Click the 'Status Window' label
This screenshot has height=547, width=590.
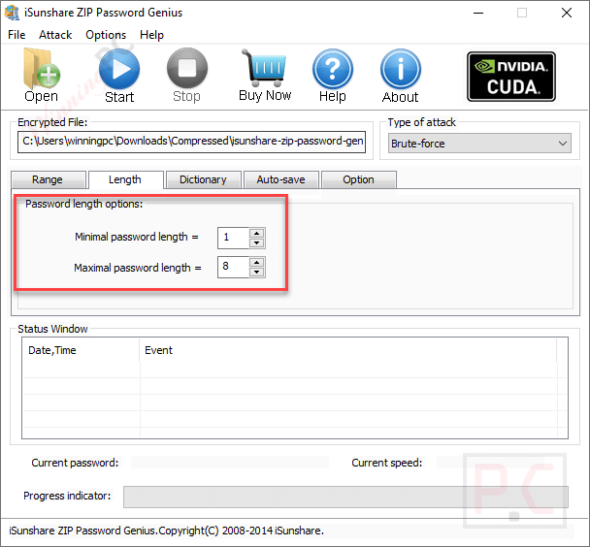coord(52,329)
